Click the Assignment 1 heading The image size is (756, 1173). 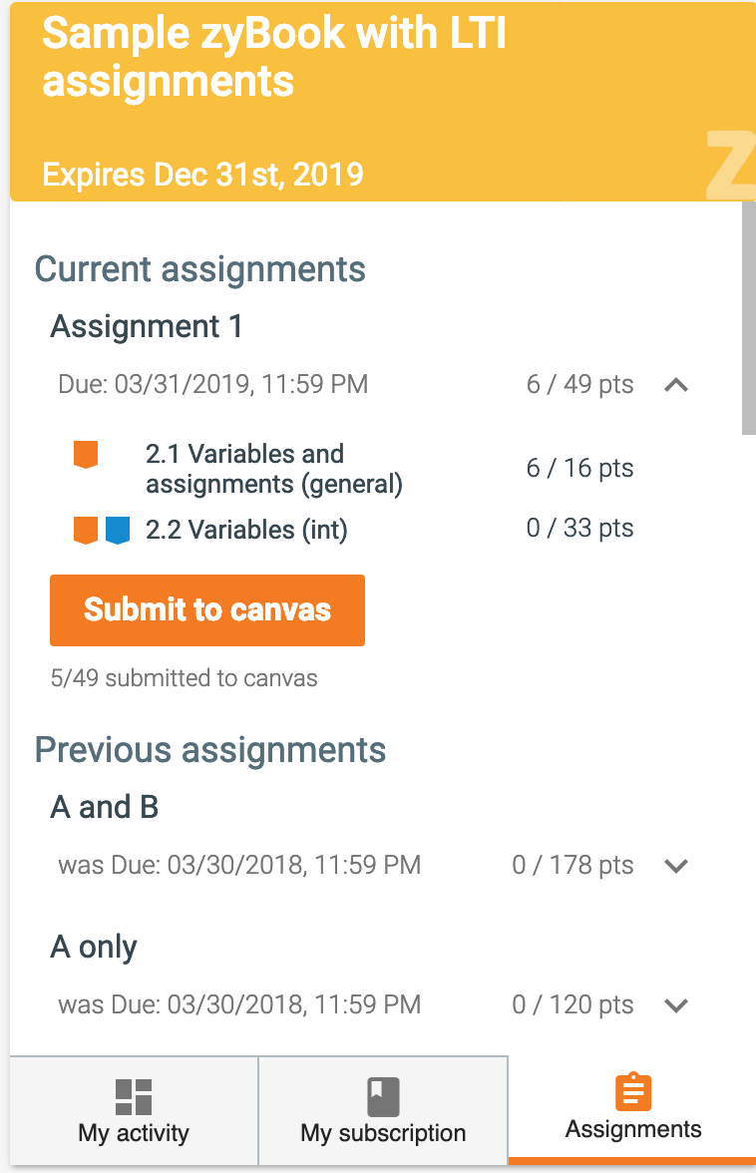pyautogui.click(x=147, y=326)
